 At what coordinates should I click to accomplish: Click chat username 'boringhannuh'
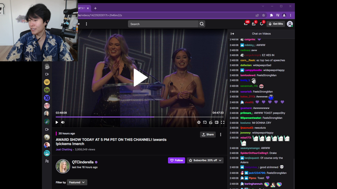[254, 184]
